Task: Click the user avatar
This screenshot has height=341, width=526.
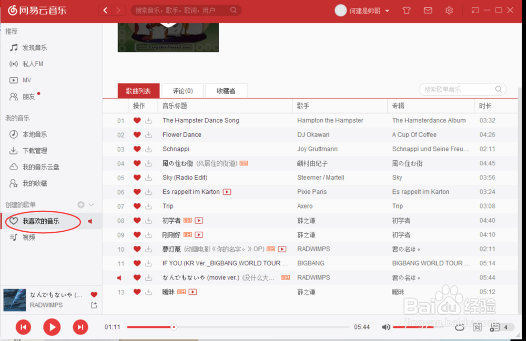Action: click(340, 11)
